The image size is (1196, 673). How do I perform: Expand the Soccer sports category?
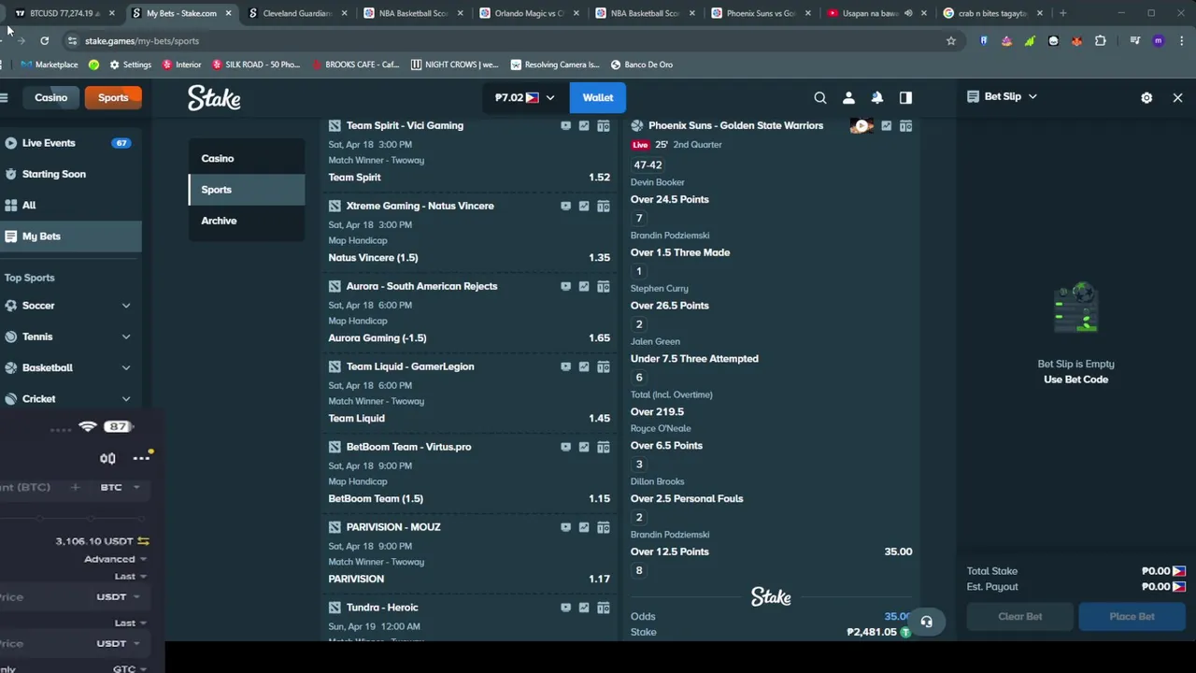click(125, 306)
